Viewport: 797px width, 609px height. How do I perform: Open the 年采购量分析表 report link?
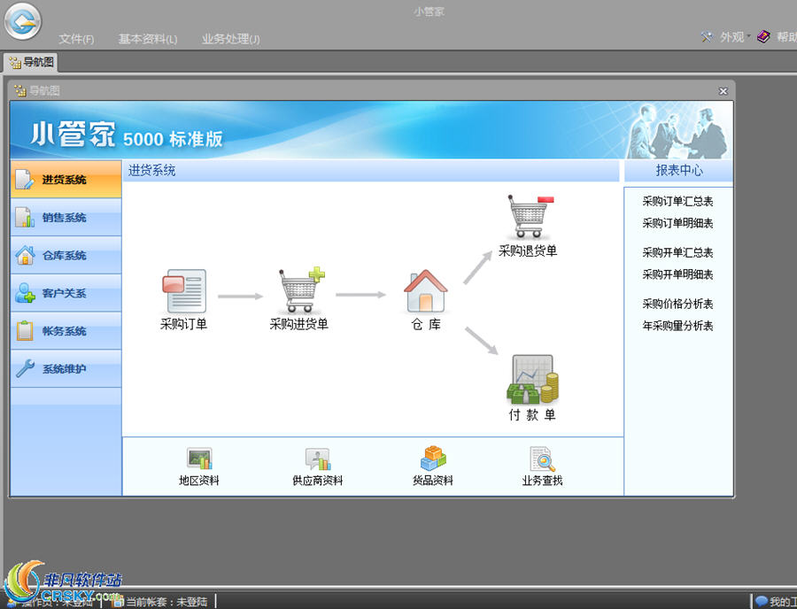[x=677, y=326]
